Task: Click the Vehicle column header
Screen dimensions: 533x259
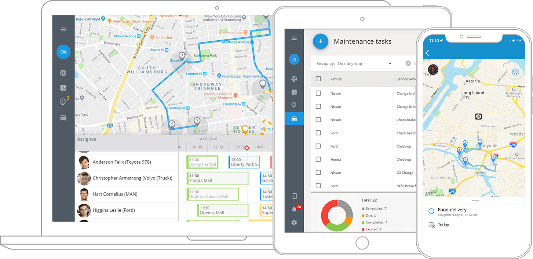Action: 336,79
